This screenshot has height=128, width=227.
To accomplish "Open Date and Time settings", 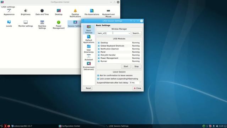I will click(x=42, y=12).
